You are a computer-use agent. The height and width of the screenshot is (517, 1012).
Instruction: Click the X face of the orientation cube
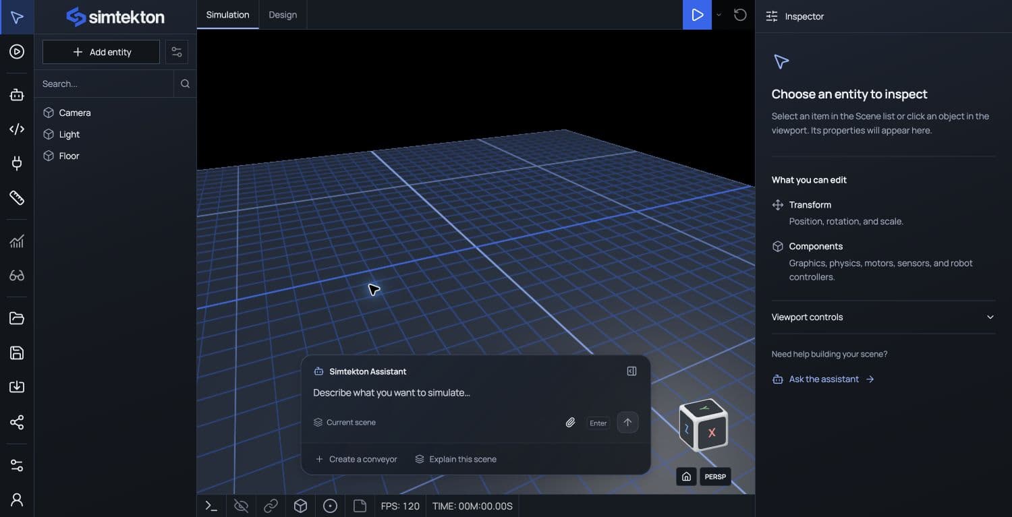click(x=711, y=433)
